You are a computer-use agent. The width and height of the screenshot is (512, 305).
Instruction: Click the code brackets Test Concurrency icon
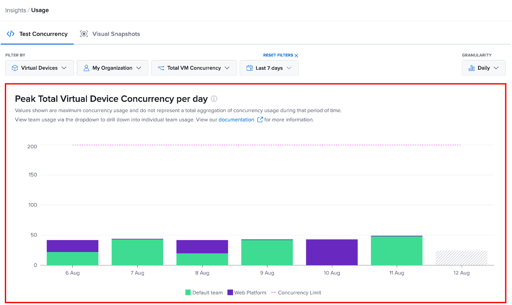point(11,34)
